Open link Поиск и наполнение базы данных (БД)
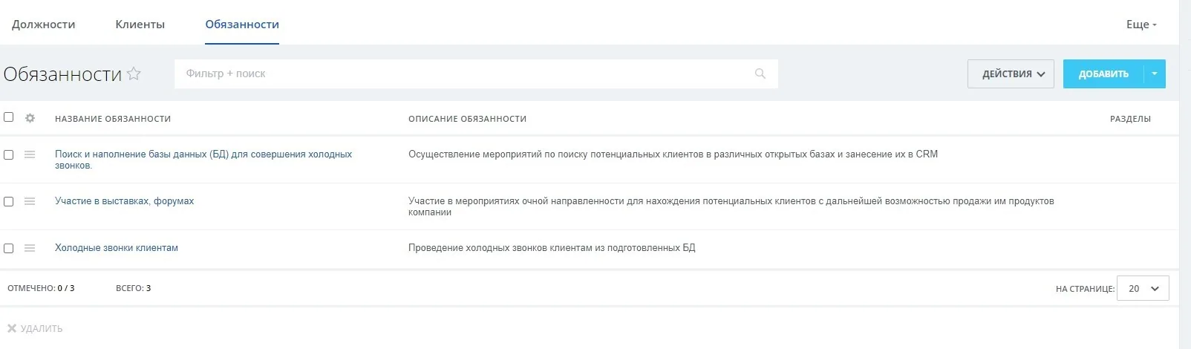The image size is (1191, 349). (x=203, y=160)
